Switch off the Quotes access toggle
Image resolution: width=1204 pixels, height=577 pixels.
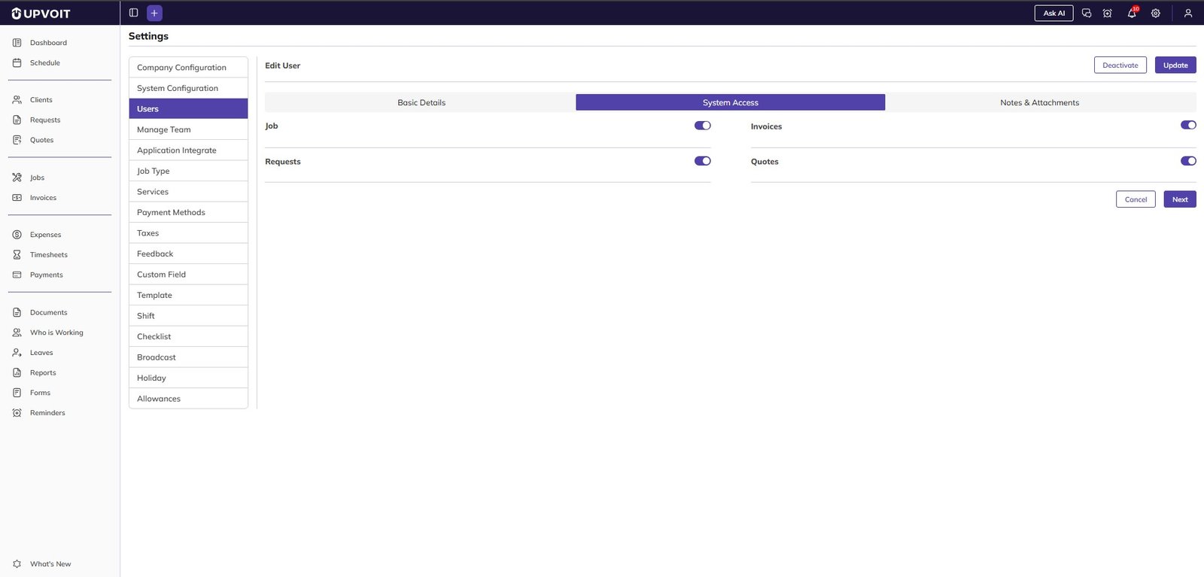click(1187, 161)
